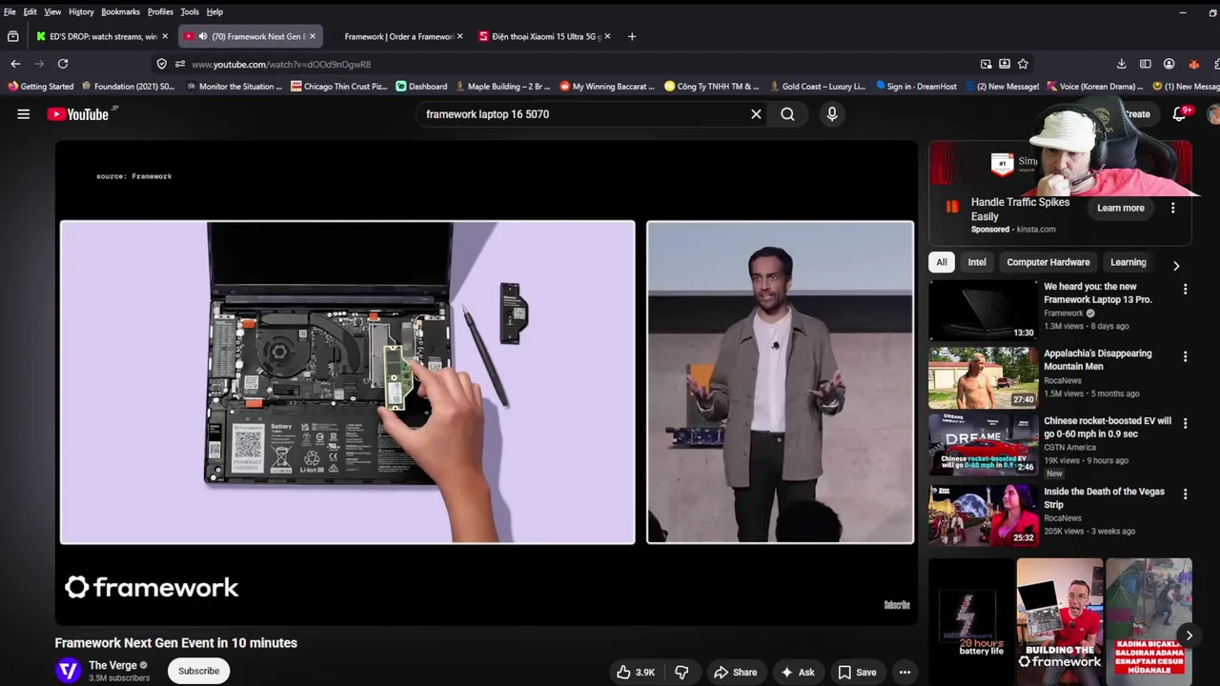The height and width of the screenshot is (686, 1220).
Task: Close the ED'S DROP tab
Action: pos(165,36)
